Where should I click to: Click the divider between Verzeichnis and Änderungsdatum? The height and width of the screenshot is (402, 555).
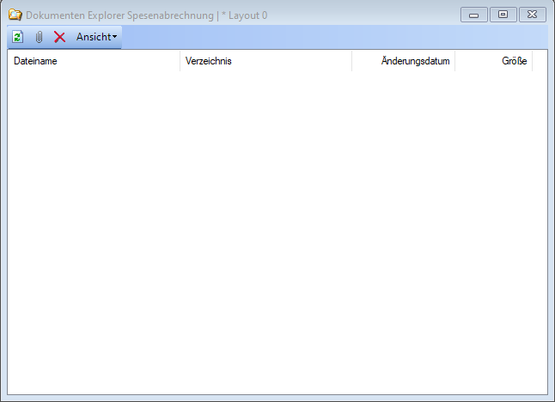[351, 61]
